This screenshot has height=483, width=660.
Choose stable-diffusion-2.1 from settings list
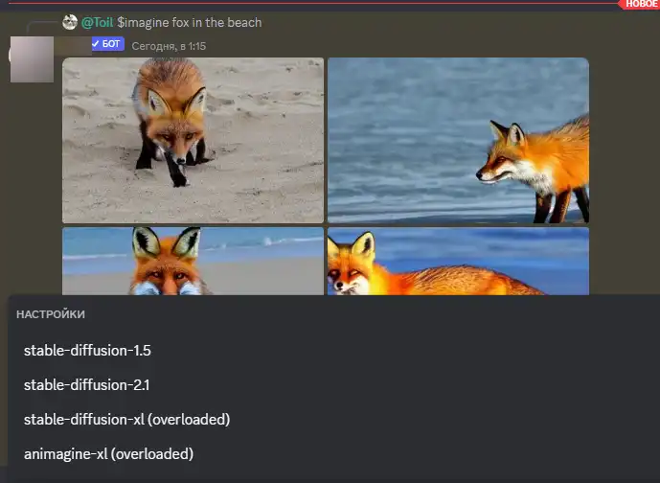[x=86, y=385]
